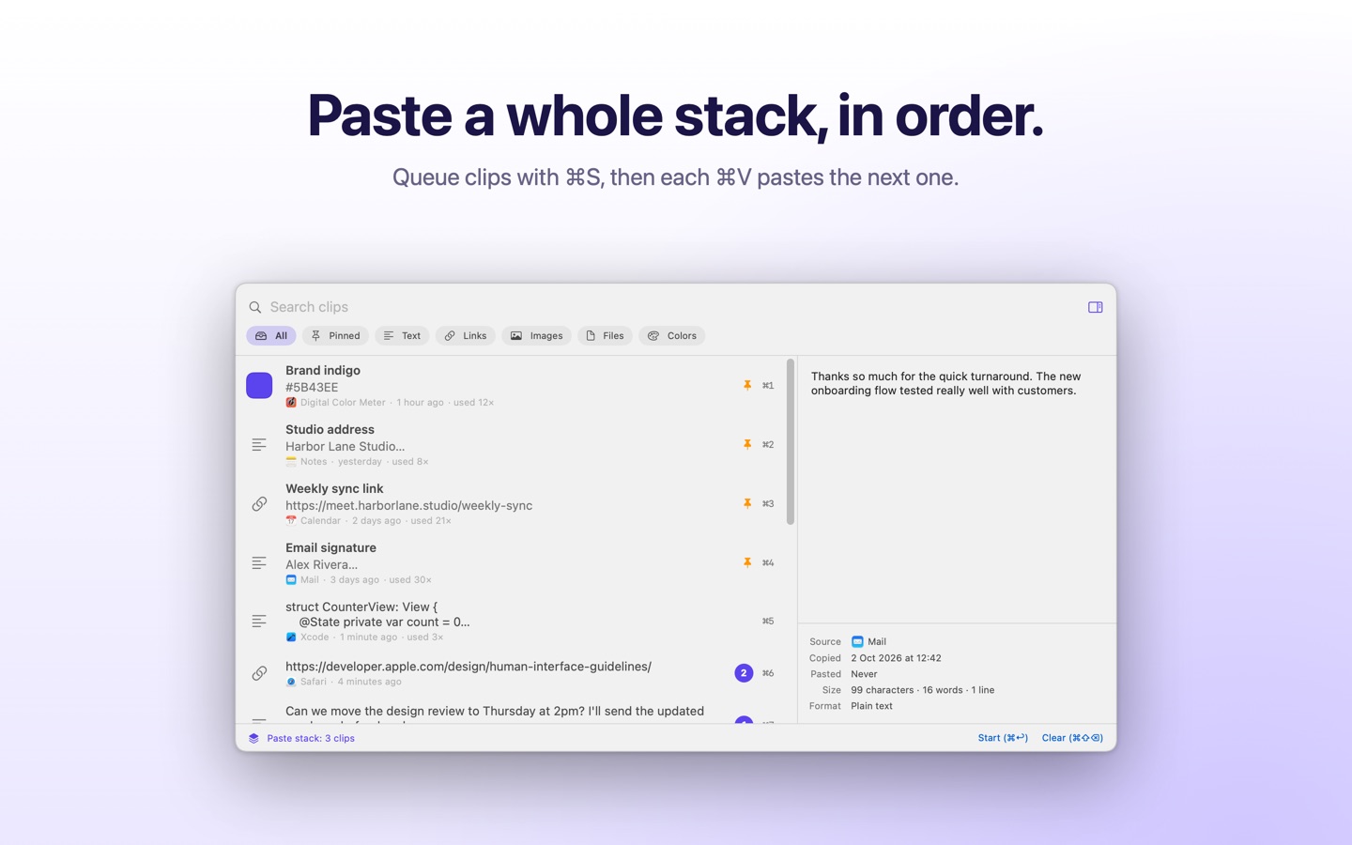Toggle pin on Studio address clip

[747, 444]
